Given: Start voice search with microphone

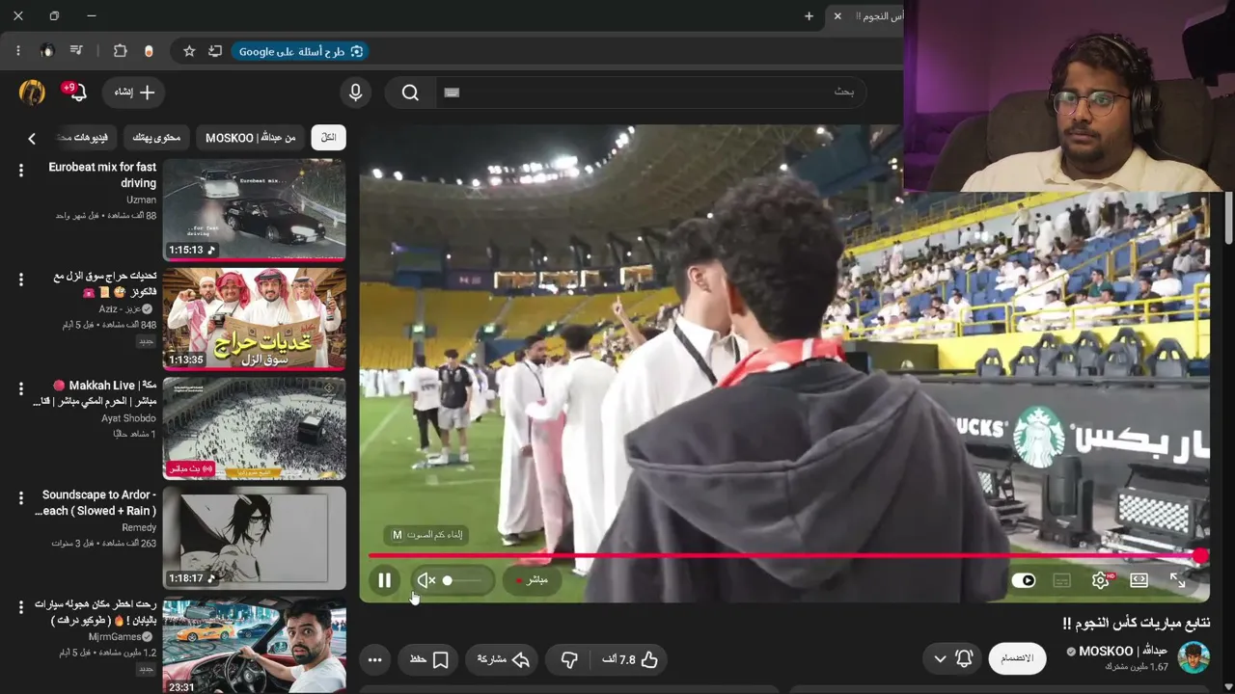Looking at the screenshot, I should point(355,93).
